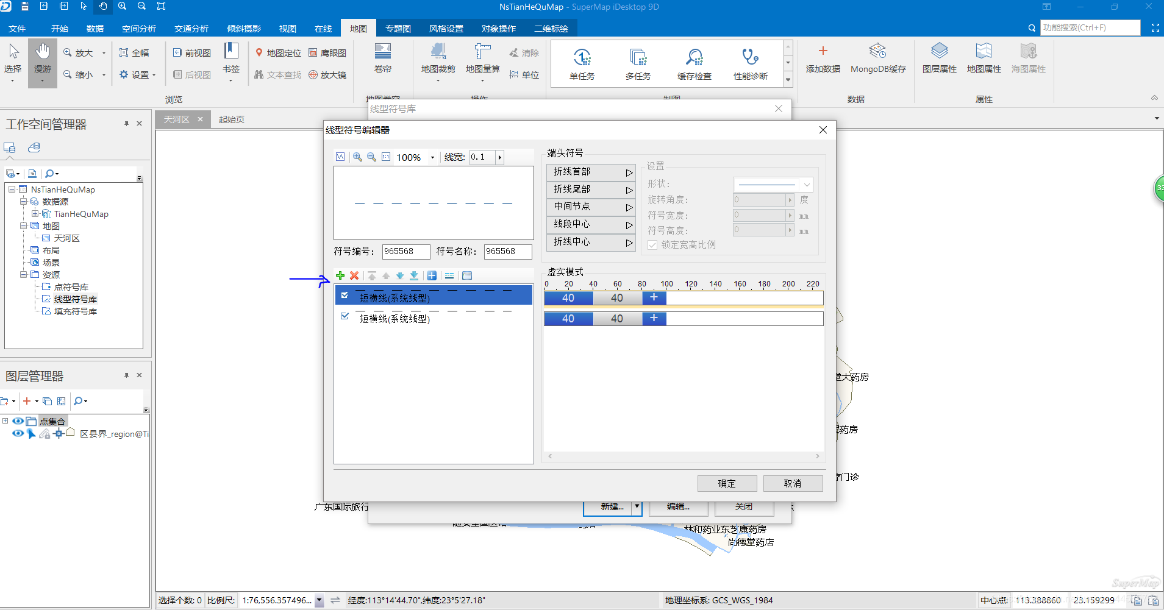Switch to the 起始页 tab

click(232, 119)
